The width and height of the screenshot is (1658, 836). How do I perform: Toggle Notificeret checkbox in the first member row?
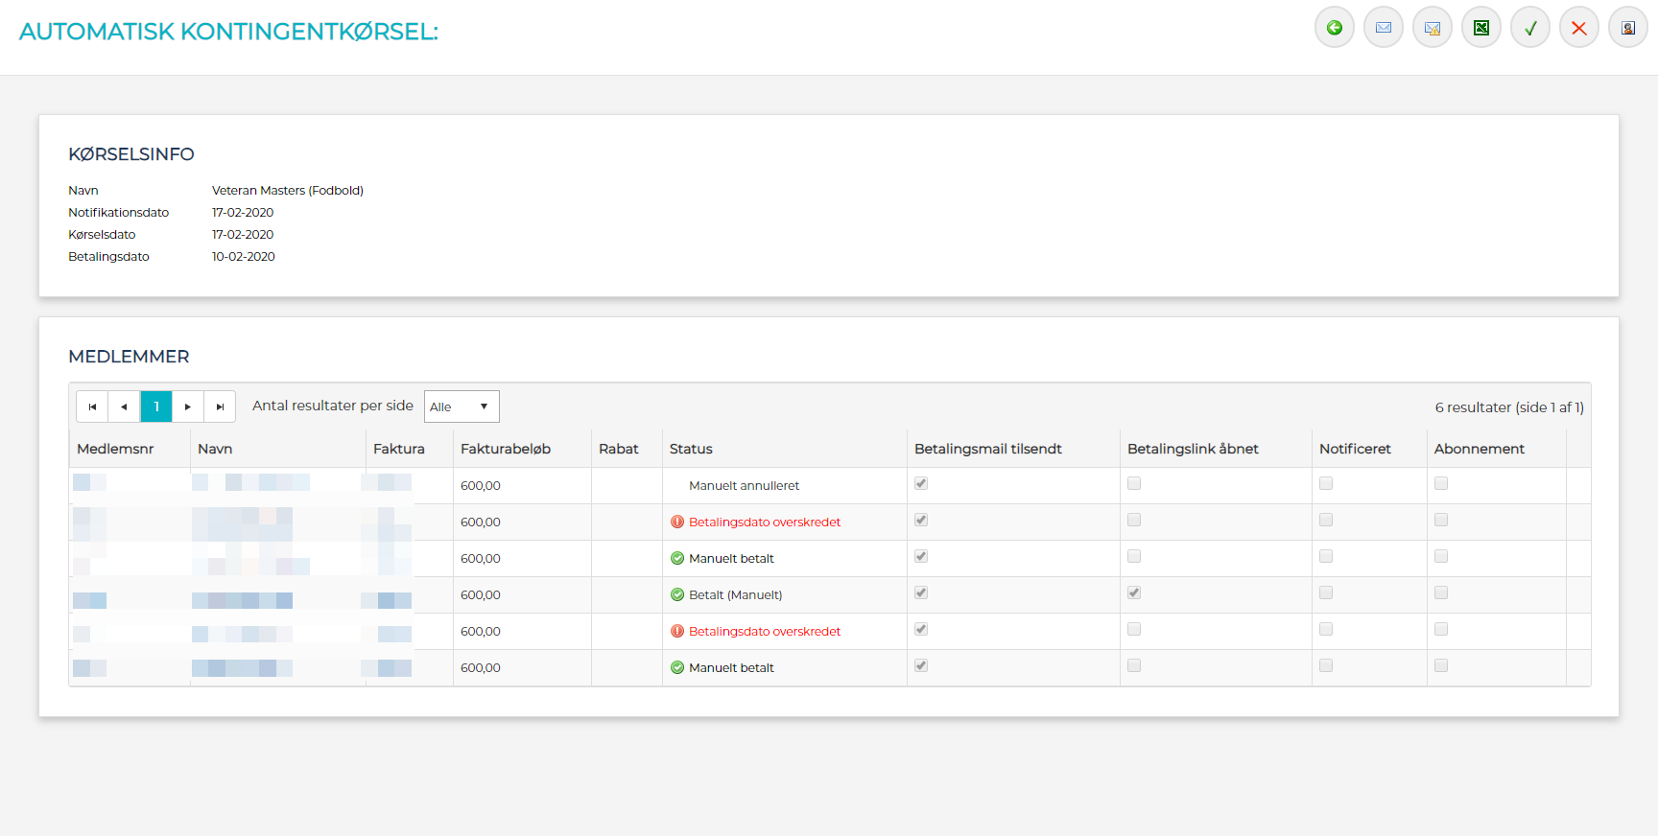pos(1326,484)
